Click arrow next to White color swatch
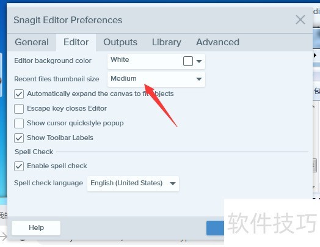This screenshot has height=247, width=320. (199, 61)
